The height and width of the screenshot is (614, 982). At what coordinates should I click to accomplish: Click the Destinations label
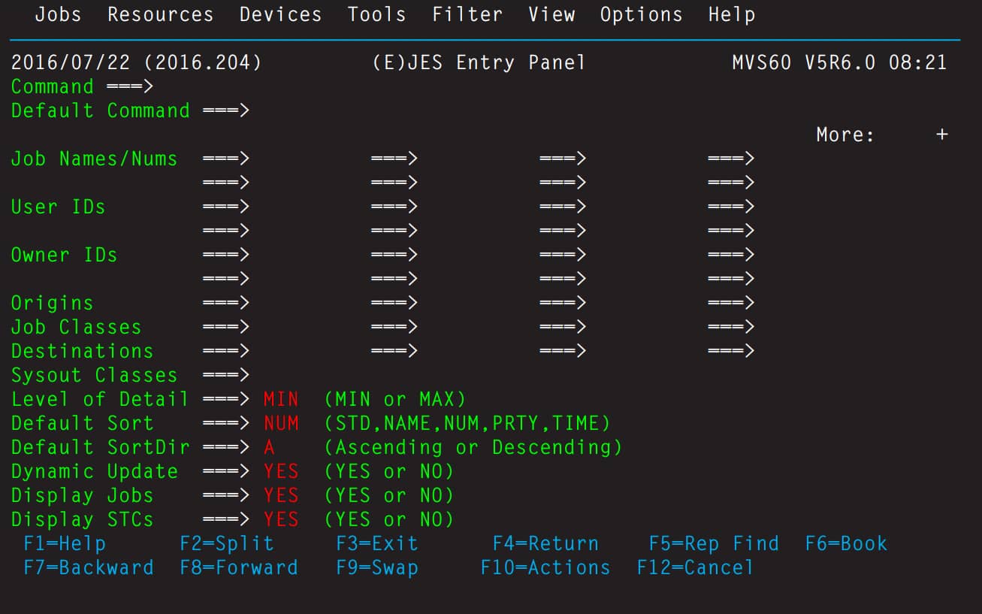point(83,351)
